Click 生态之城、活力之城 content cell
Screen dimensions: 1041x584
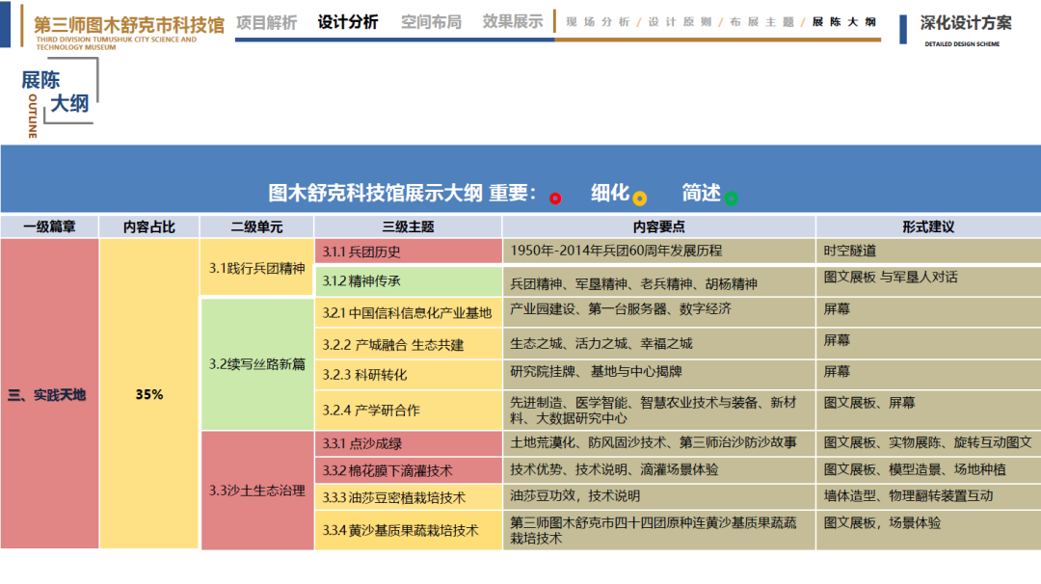658,344
